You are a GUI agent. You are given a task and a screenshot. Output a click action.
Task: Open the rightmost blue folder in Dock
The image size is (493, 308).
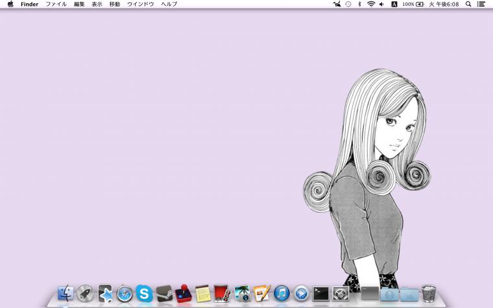409,294
